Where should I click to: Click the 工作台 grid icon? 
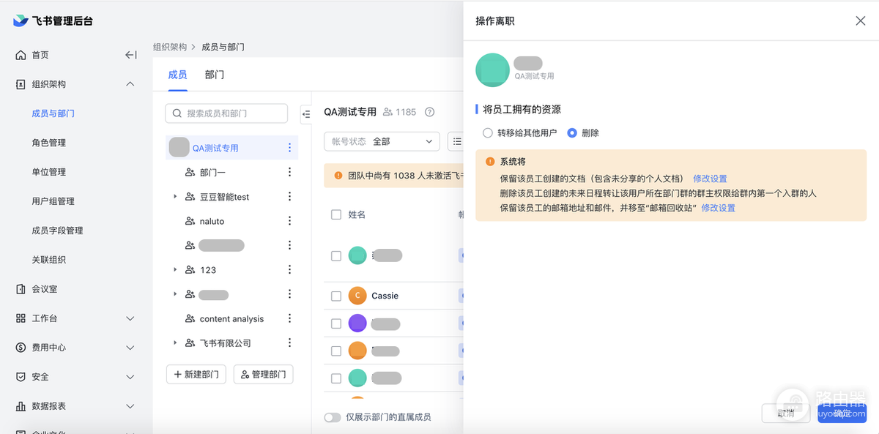pyautogui.click(x=21, y=318)
